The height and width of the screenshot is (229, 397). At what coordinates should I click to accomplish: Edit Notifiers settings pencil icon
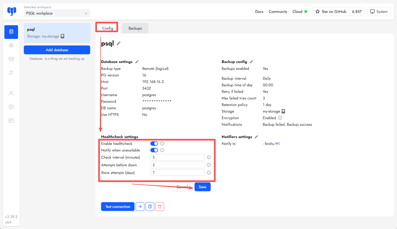(256, 137)
